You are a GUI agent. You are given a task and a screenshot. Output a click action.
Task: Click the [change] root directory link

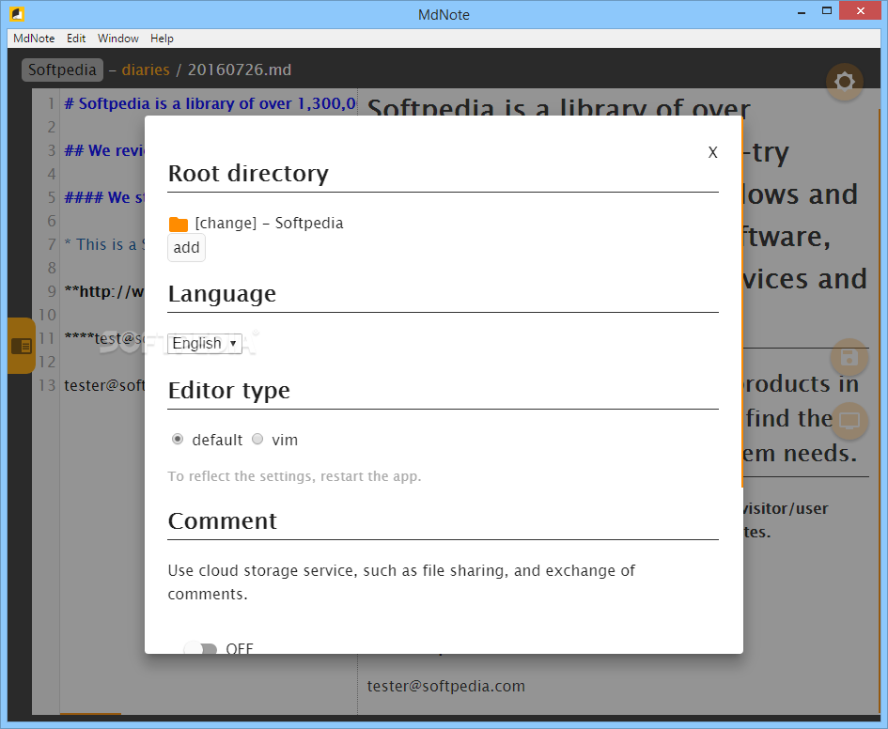tap(226, 223)
